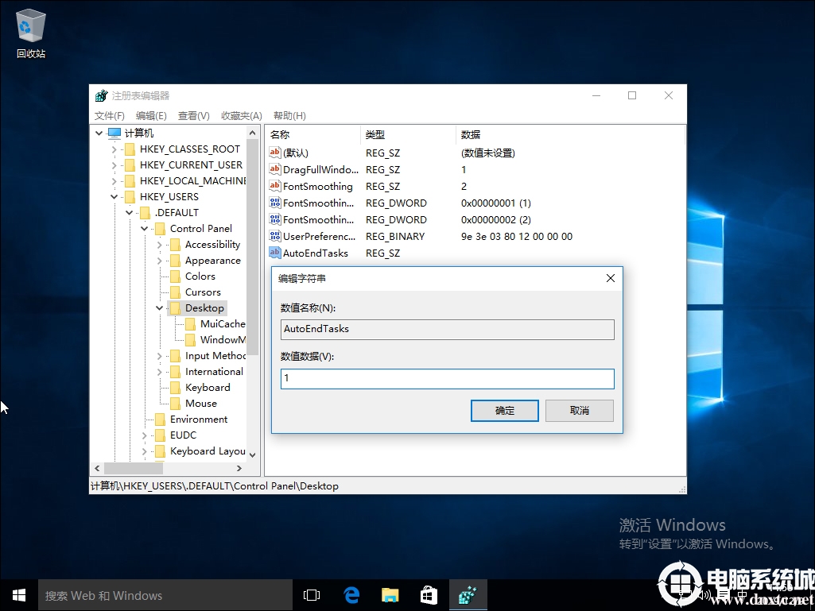Screen dimensions: 815x611
Task: Expand the HKEY_CLASSES_ROOT key
Action: coord(114,149)
